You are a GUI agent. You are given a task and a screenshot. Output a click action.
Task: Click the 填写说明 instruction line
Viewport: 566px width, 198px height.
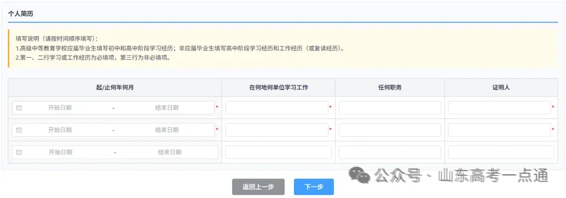coord(57,39)
